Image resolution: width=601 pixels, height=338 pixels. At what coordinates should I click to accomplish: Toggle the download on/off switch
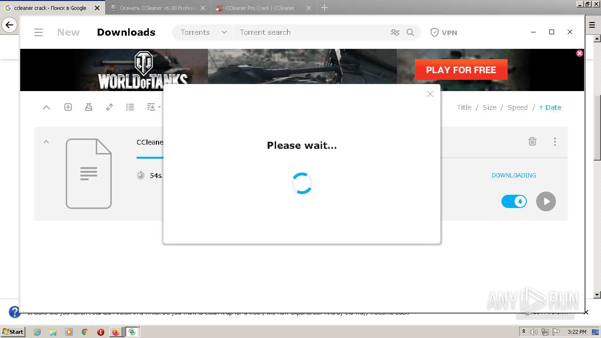[514, 201]
